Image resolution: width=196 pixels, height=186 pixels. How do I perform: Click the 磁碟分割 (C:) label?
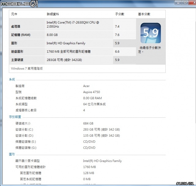[24, 129]
